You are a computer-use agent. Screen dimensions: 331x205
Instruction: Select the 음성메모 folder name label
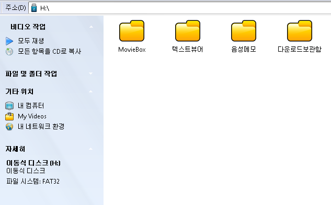pyautogui.click(x=244, y=50)
